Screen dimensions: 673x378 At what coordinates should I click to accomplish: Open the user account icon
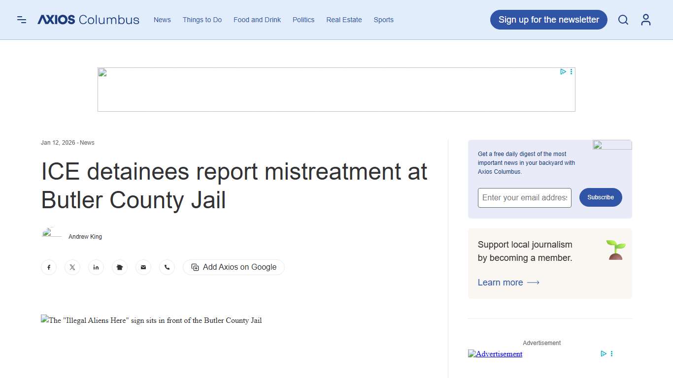click(645, 20)
